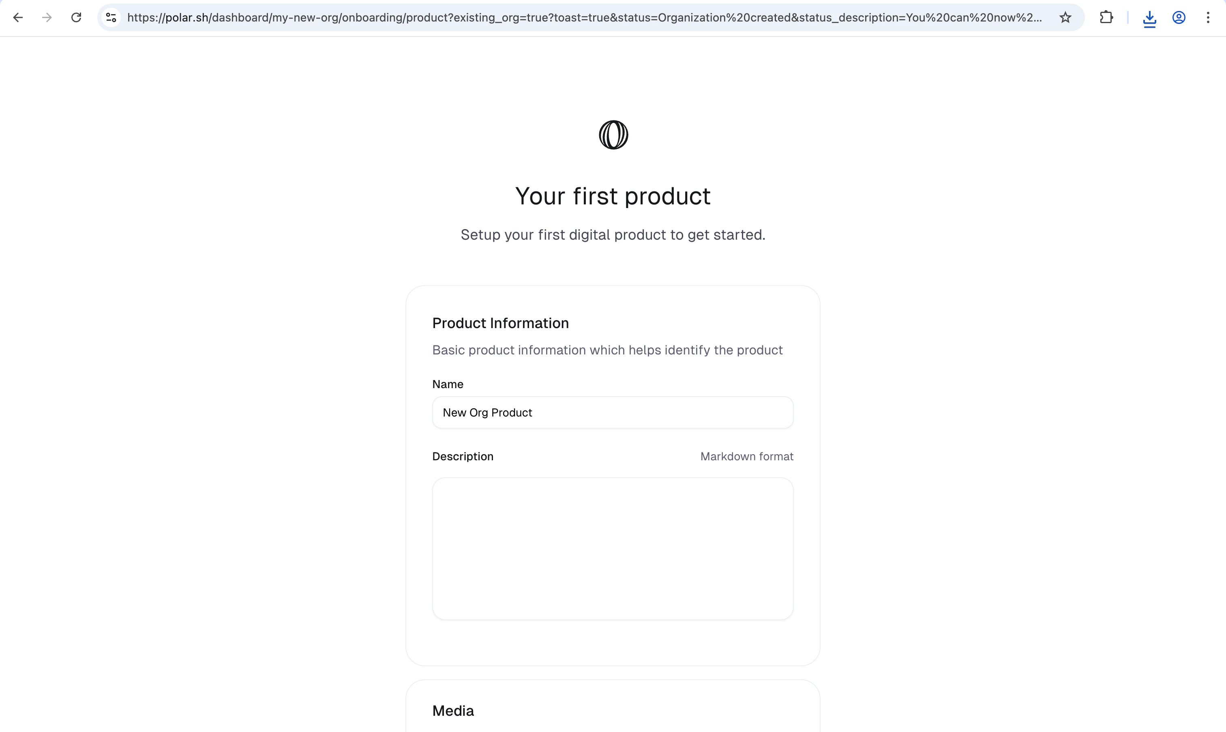The image size is (1226, 732).
Task: Click the Description field label
Action: (463, 456)
